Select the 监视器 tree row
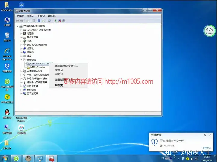217x162 pixels. [28, 52]
